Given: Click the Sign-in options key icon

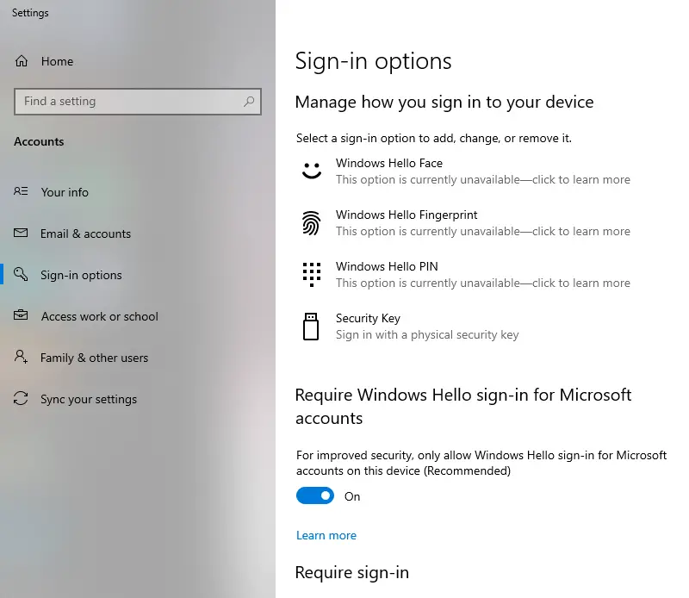Looking at the screenshot, I should tap(21, 274).
